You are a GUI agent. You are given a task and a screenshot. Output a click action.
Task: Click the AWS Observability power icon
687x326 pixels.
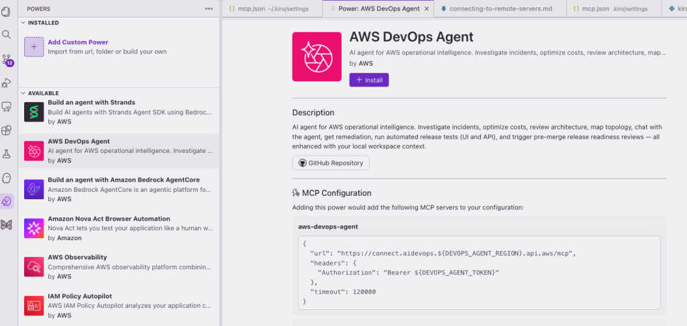[34, 267]
